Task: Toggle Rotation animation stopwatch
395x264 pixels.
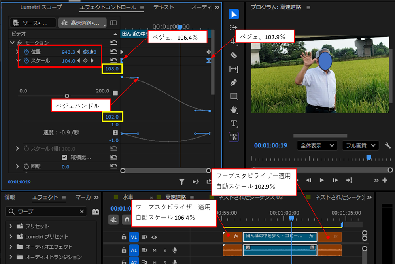Action: tap(26, 166)
